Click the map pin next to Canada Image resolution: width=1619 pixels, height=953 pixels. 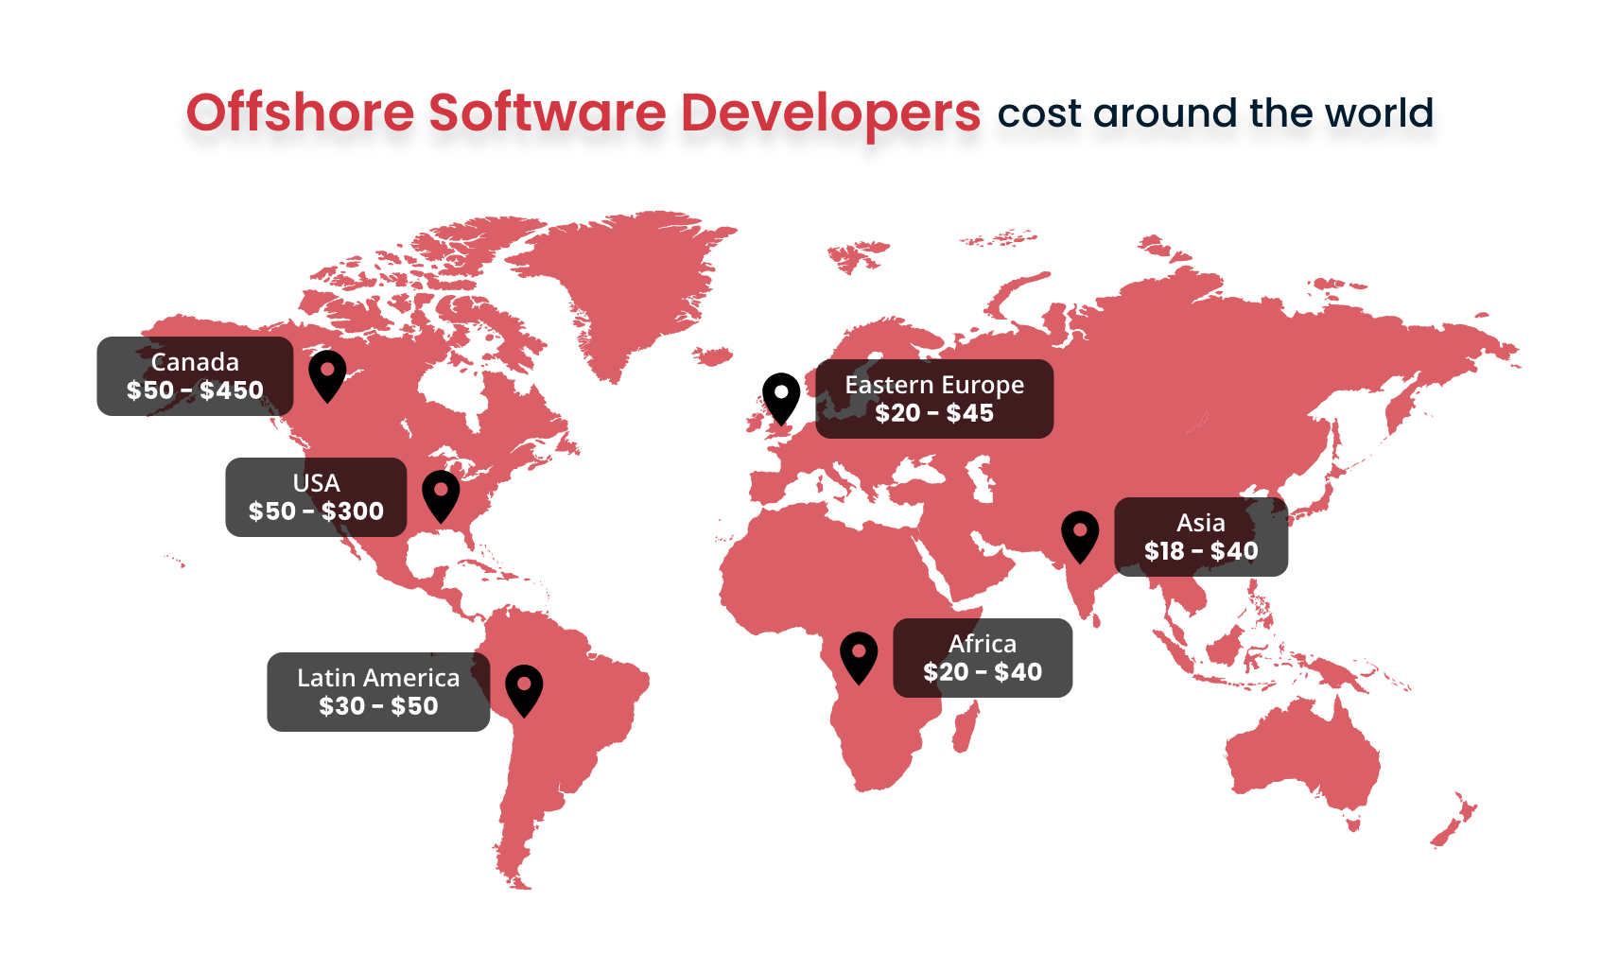click(x=327, y=375)
